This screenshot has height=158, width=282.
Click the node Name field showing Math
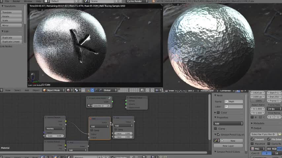click(x=235, y=101)
